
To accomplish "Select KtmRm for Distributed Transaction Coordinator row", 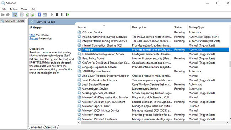I will pyautogui.click(x=153, y=63).
